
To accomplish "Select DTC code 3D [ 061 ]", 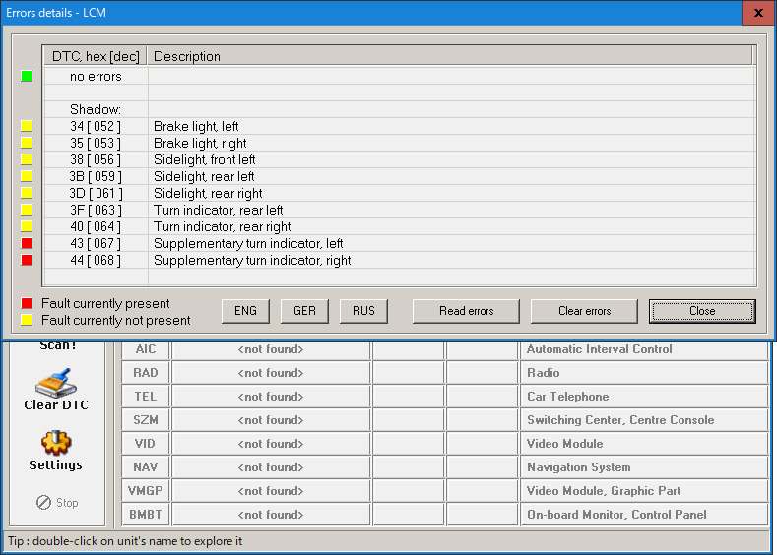I will tap(96, 194).
